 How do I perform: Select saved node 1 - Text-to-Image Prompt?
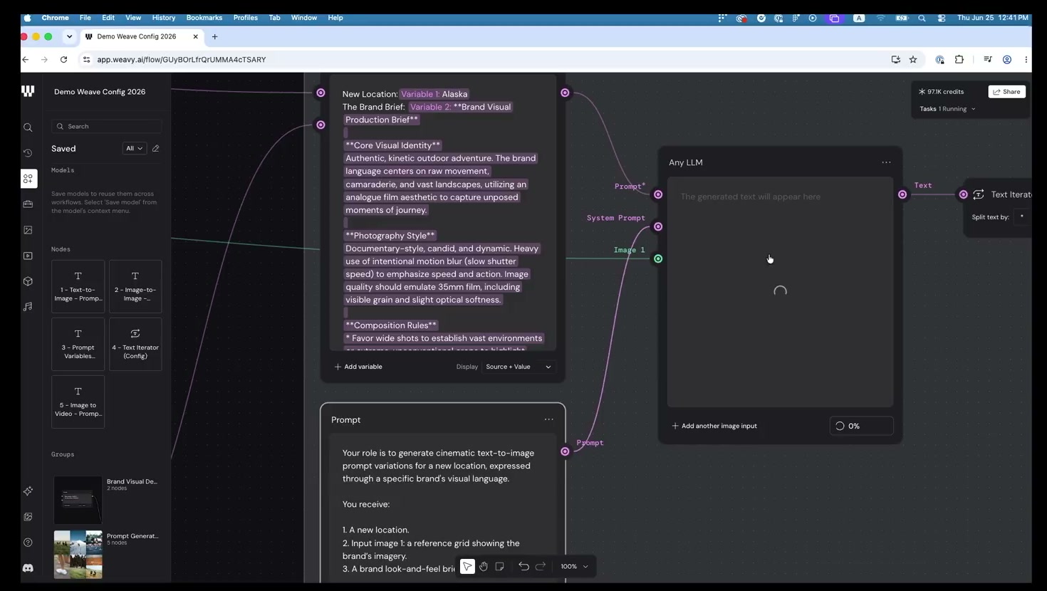78,286
